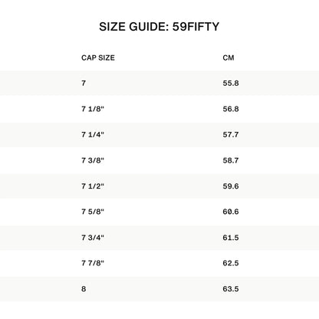This screenshot has width=319, height=319.
Task: Click the 58.7 cm value
Action: pyautogui.click(x=231, y=160)
